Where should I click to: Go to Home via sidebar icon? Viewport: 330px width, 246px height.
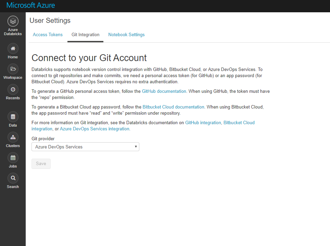pos(13,49)
